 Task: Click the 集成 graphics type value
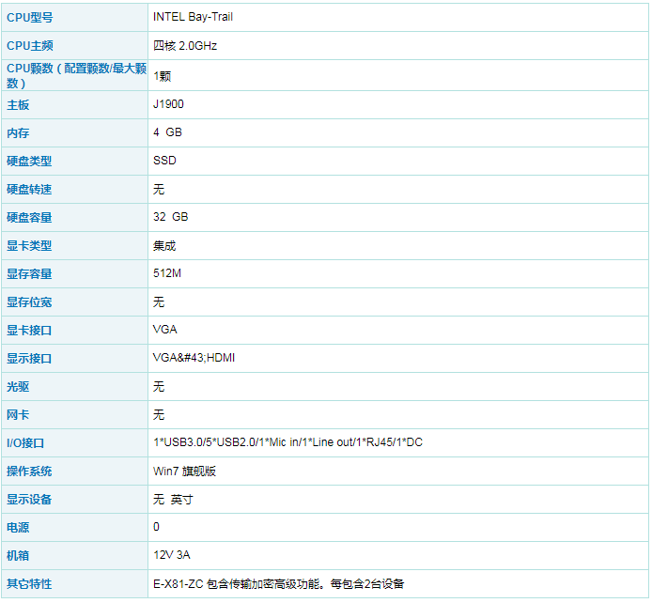pyautogui.click(x=164, y=245)
